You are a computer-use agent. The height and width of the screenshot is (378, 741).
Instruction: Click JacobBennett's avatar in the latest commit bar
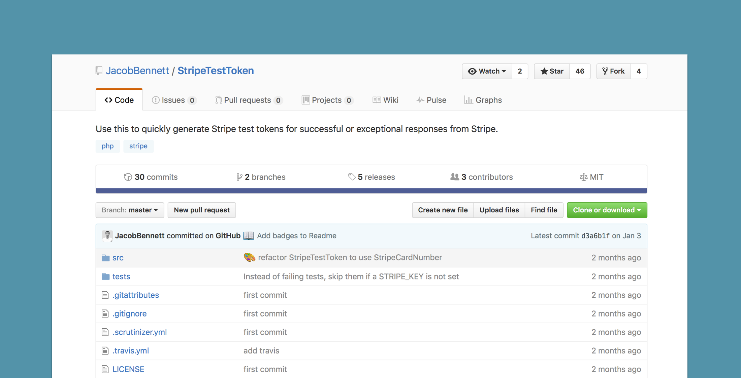[x=107, y=236]
